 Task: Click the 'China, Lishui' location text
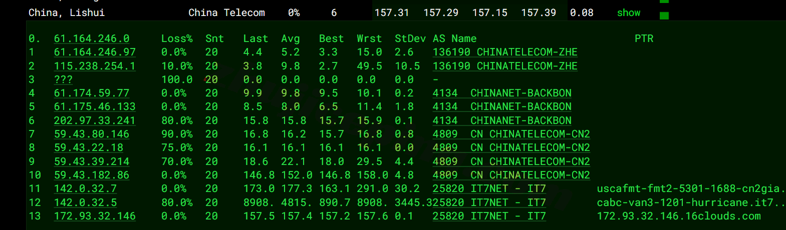[x=67, y=12]
